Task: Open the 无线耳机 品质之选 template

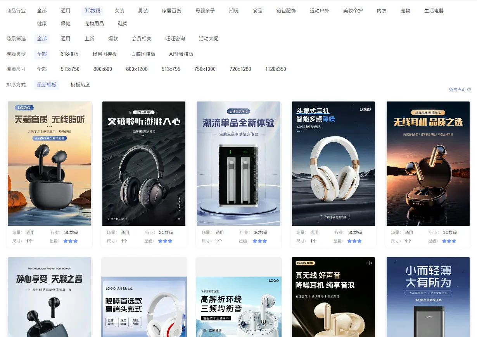Action: click(428, 163)
